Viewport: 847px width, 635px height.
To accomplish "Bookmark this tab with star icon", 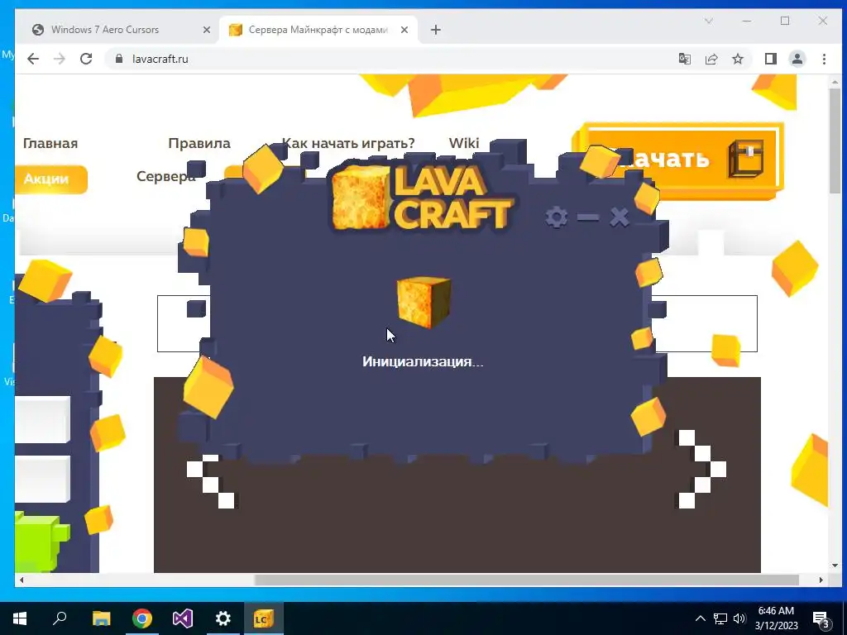I will point(738,59).
